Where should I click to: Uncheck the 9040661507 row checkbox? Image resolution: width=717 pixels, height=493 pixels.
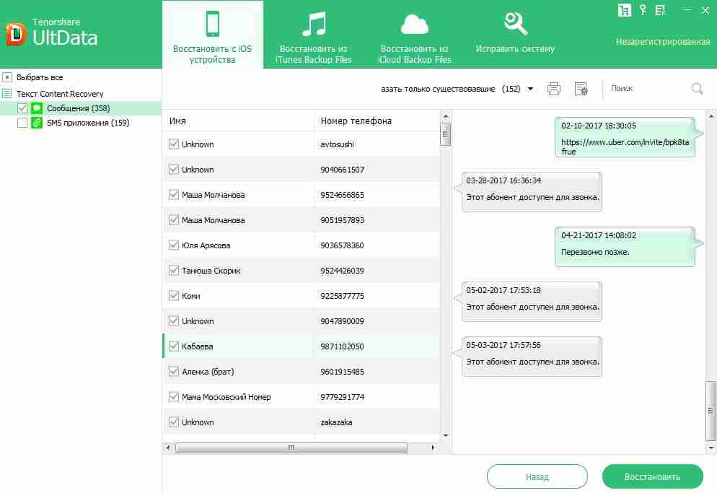(174, 170)
